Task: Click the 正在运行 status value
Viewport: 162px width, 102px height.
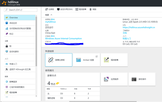Action: pyautogui.click(x=49, y=28)
